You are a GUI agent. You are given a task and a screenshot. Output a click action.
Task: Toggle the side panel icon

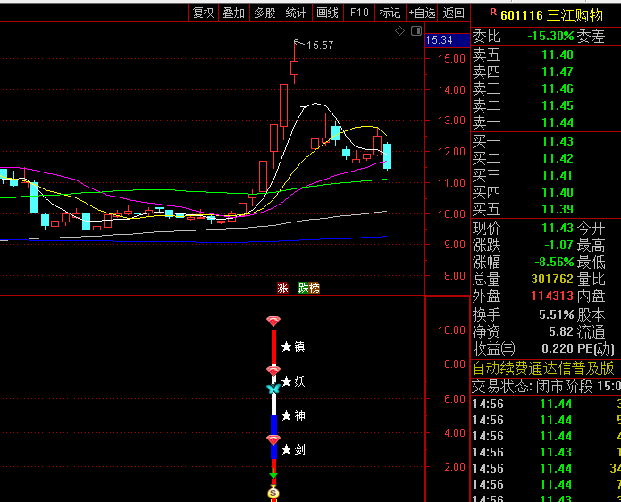416,31
